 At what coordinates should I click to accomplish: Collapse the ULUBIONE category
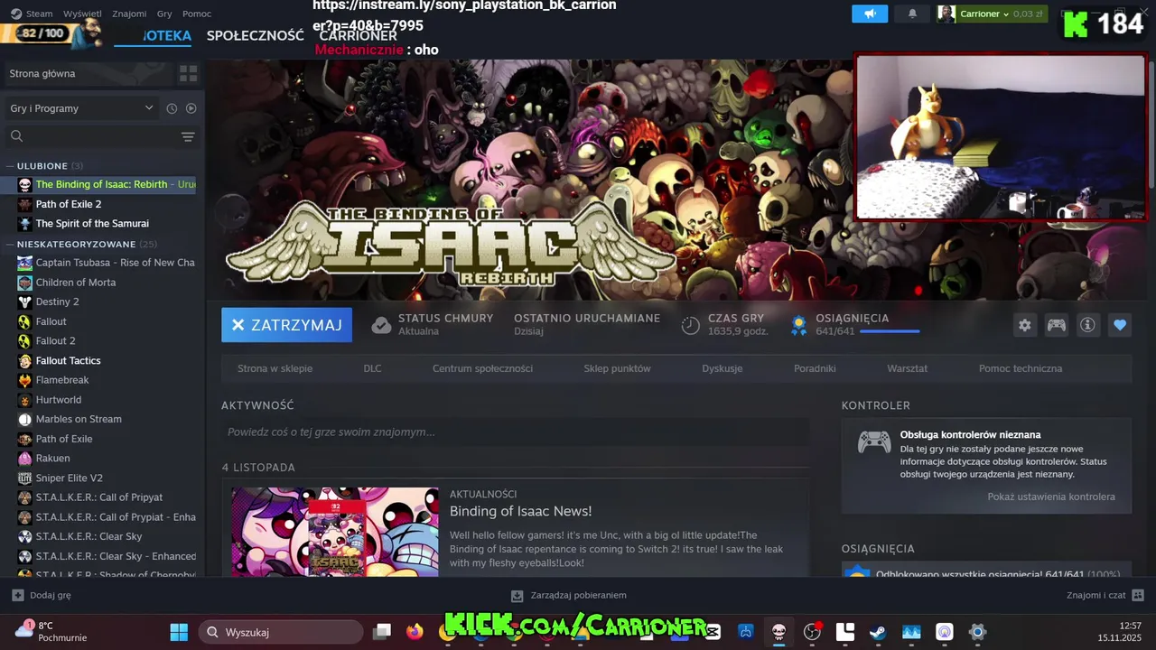(42, 166)
